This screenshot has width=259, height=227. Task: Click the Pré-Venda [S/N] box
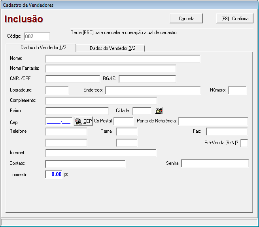click(x=244, y=143)
